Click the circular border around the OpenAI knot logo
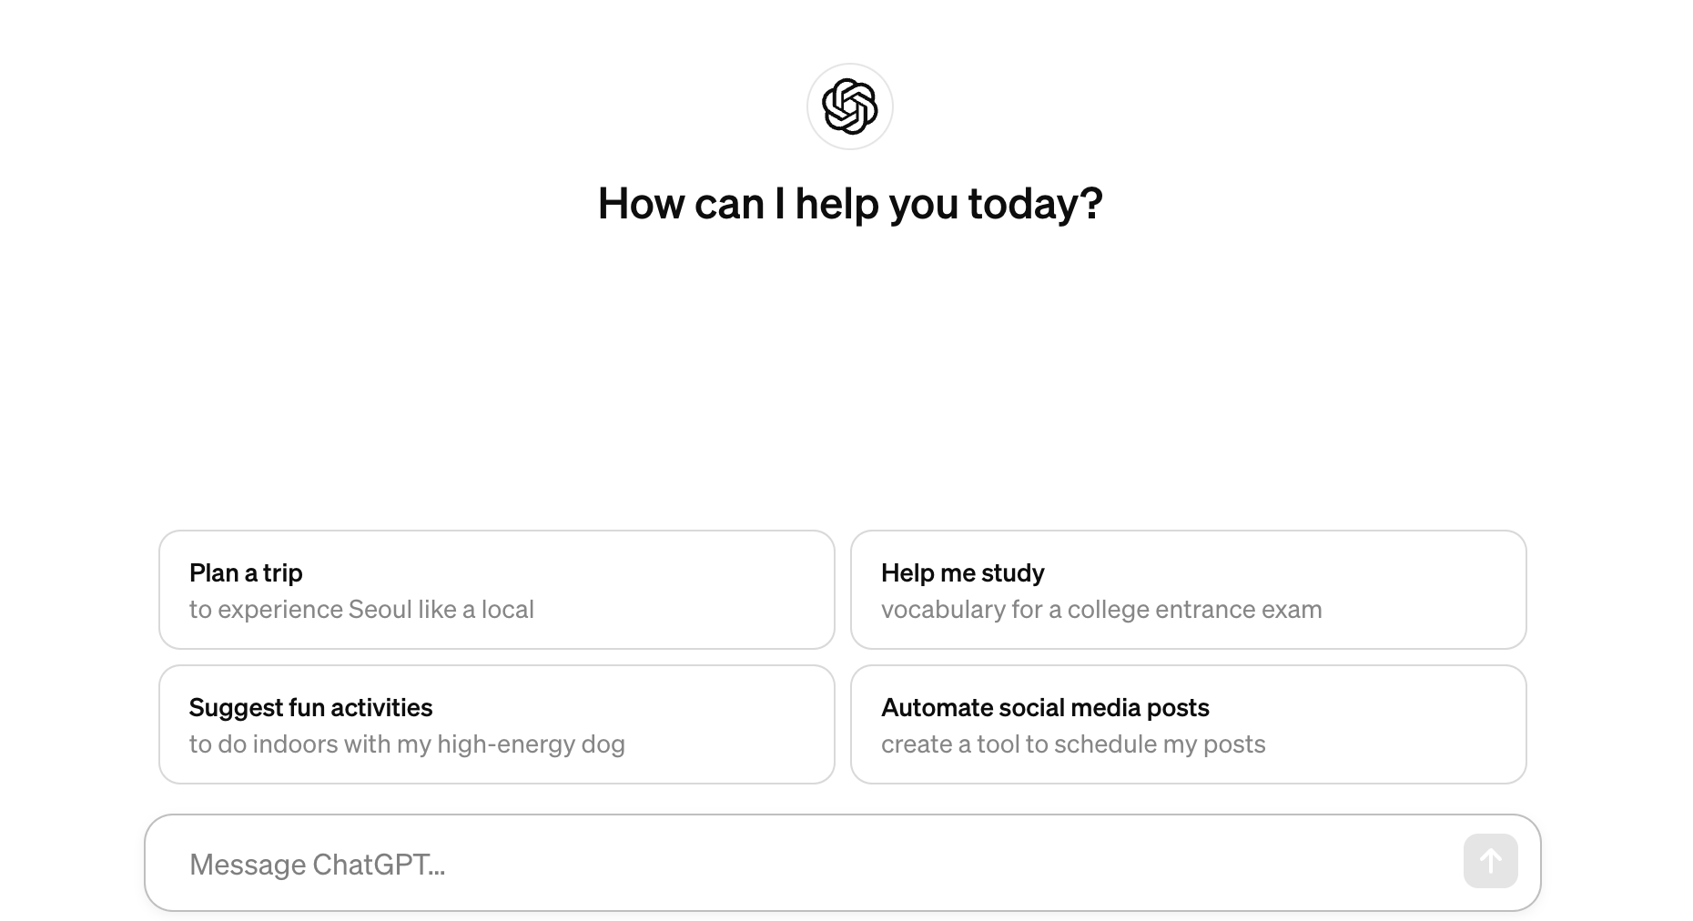1693x921 pixels. pyautogui.click(x=849, y=106)
